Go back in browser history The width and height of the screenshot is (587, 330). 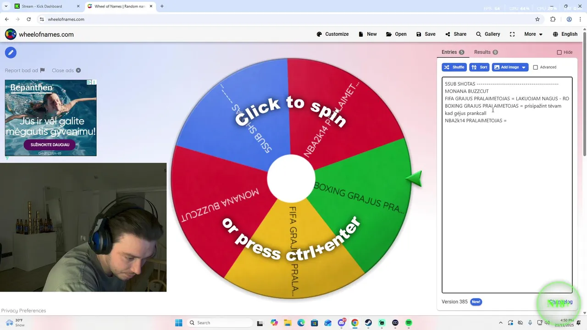pyautogui.click(x=6, y=19)
